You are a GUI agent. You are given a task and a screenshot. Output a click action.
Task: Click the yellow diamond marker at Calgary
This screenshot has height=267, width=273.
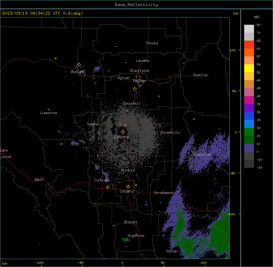pos(128,187)
